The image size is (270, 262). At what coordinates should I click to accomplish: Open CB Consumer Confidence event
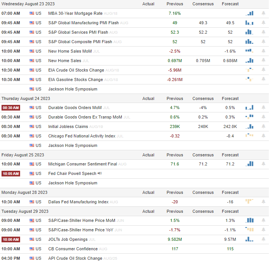click(73, 249)
